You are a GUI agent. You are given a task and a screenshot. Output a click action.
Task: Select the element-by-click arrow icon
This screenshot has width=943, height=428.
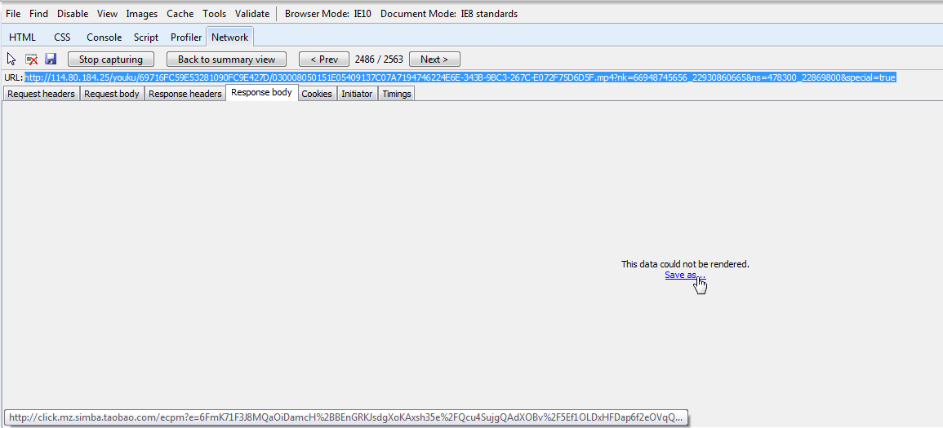[11, 59]
